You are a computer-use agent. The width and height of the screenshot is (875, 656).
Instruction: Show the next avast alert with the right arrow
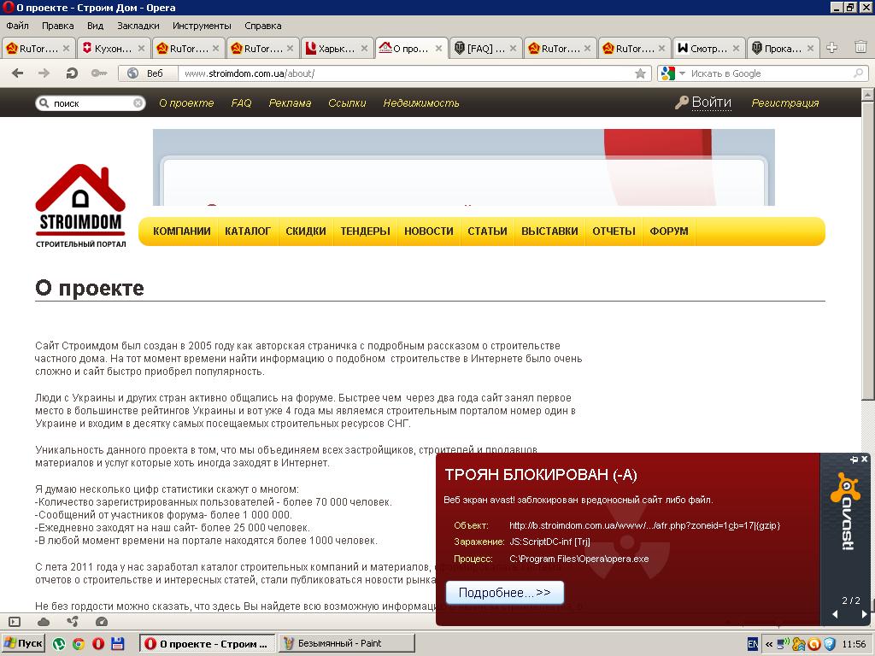click(865, 614)
